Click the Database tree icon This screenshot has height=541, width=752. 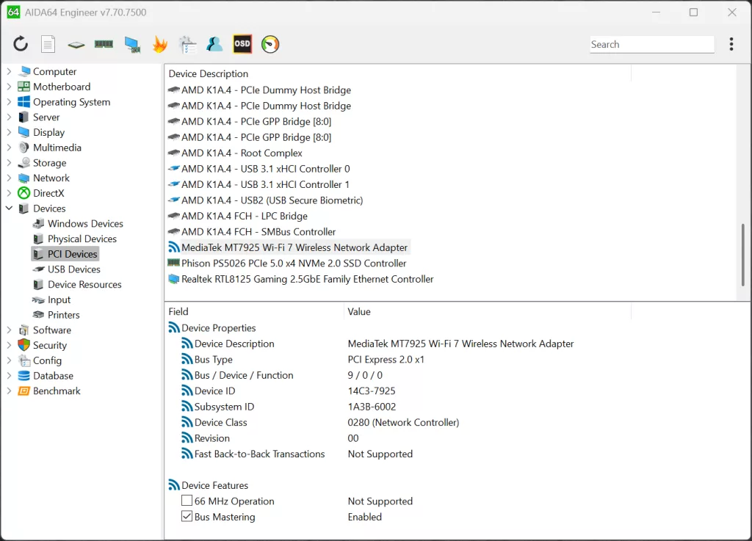point(24,376)
